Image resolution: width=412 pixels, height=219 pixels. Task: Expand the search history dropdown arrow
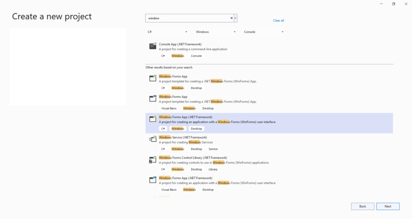[235, 18]
